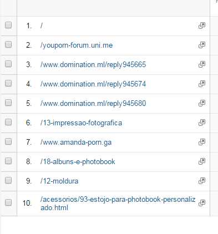The image size is (218, 234).
Task: Open external link icon for row 2
Action: [x=202, y=45]
